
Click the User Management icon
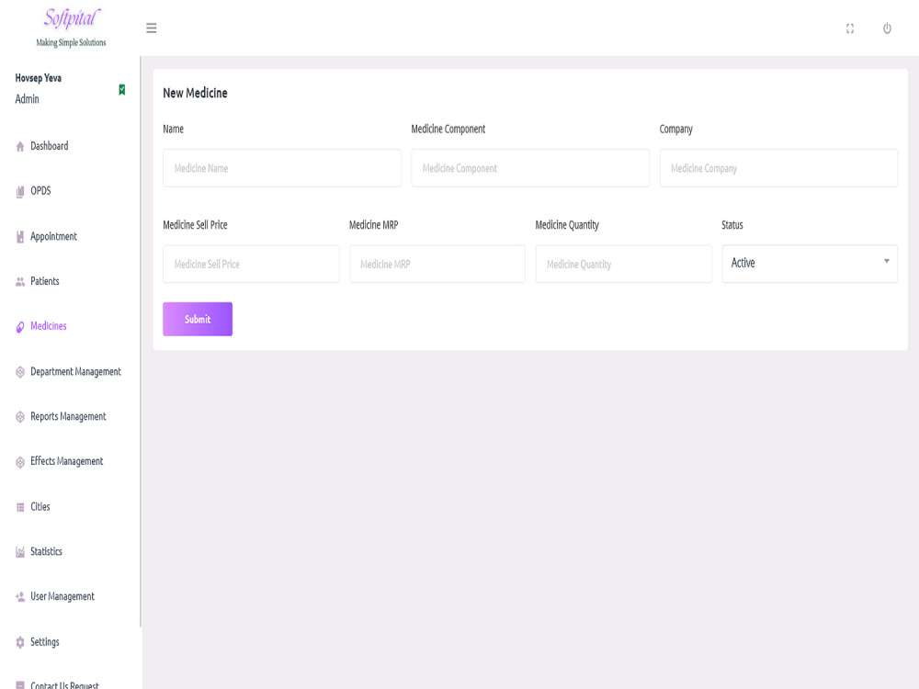click(x=20, y=597)
